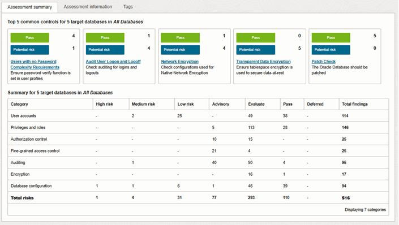Click the Category column header
Image resolution: width=399 pixels, height=225 pixels.
pos(50,104)
